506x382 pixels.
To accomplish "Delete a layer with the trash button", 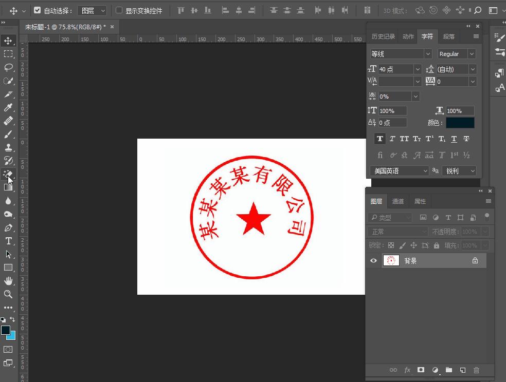I will tap(476, 370).
